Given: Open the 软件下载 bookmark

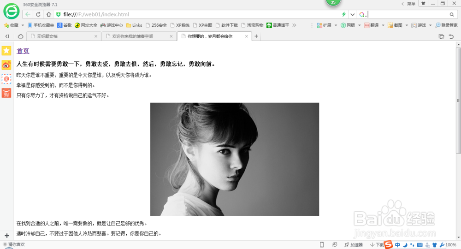Looking at the screenshot, I should tap(227, 25).
